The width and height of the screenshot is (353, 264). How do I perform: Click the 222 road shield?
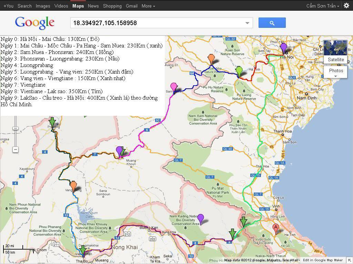tap(153, 239)
